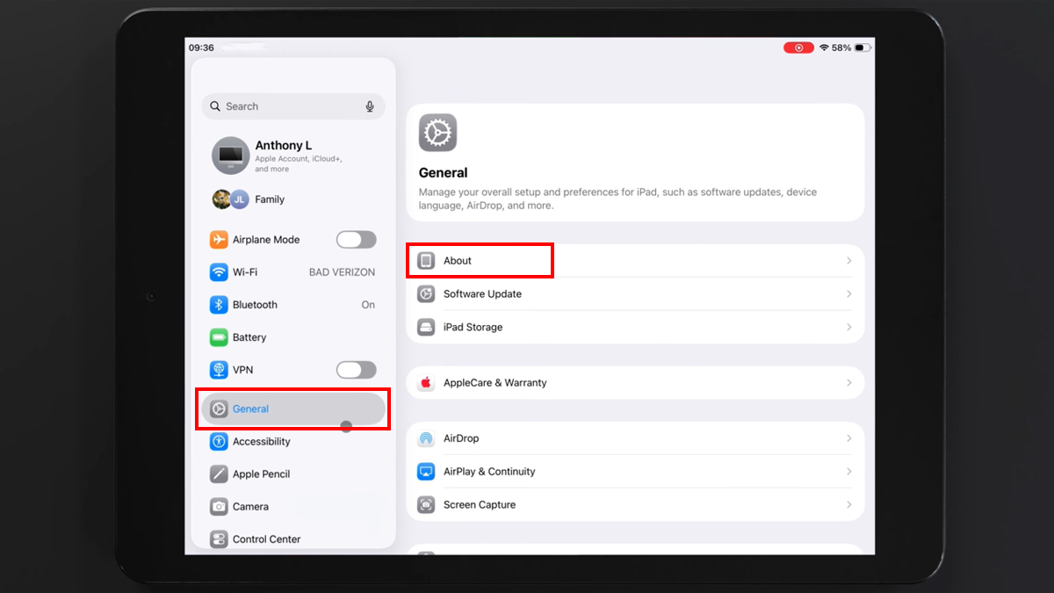Open the Software Update row
The height and width of the screenshot is (593, 1054).
click(635, 294)
